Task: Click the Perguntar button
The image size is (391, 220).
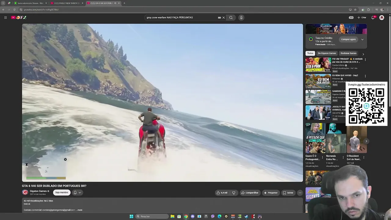Action: tap(271, 193)
